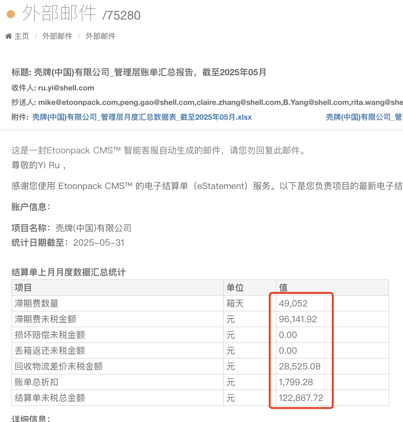The height and width of the screenshot is (422, 403).
Task: Click the orange dot beside page title
Action: pos(11,14)
